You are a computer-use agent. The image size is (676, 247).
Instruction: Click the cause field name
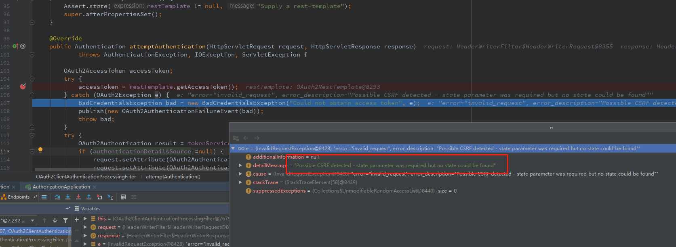[259, 174]
